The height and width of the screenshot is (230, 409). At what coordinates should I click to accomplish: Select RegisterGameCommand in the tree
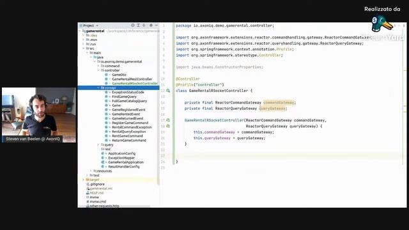coord(130,123)
